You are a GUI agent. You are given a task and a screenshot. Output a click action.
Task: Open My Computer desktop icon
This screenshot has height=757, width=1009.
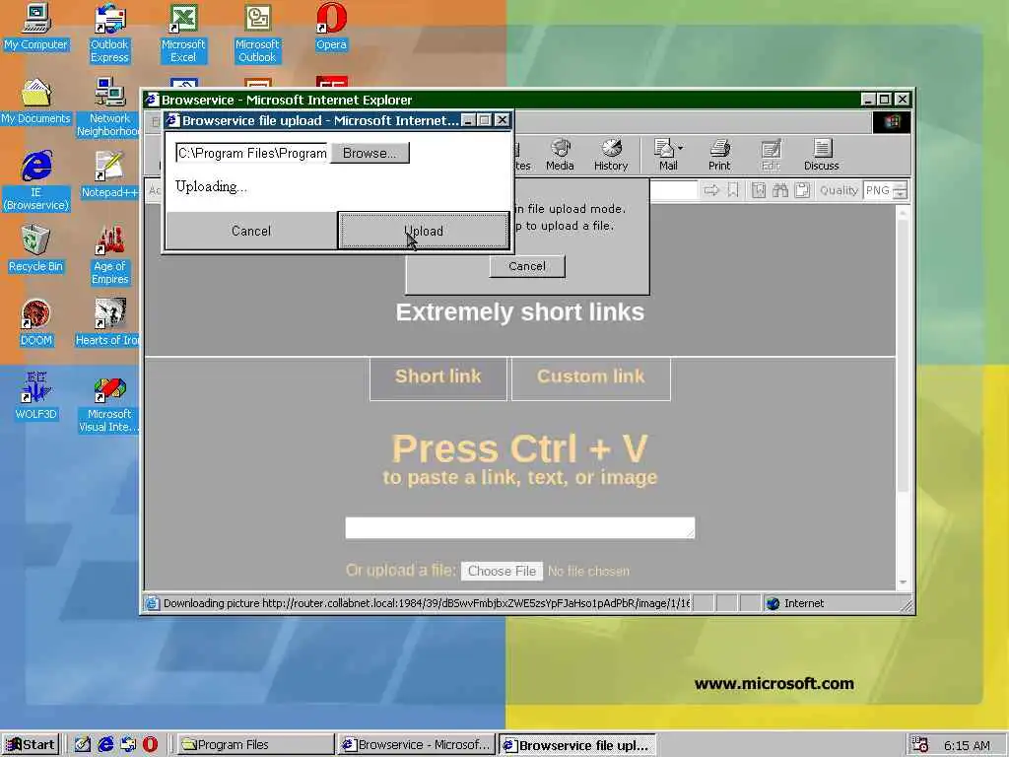tap(35, 27)
